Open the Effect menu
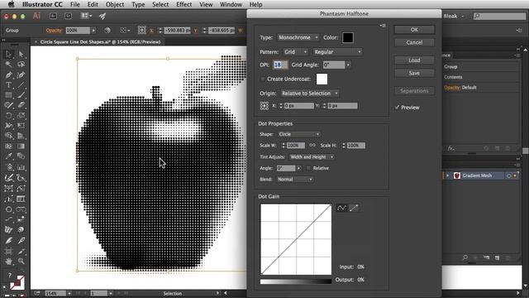This screenshot has height=298, width=529. point(183,4)
